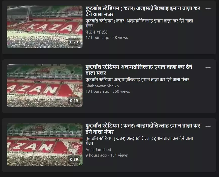Image resolution: width=219 pixels, height=177 pixels.
Task: Visit the Anas Jamshed profile
Action: [x=98, y=149]
